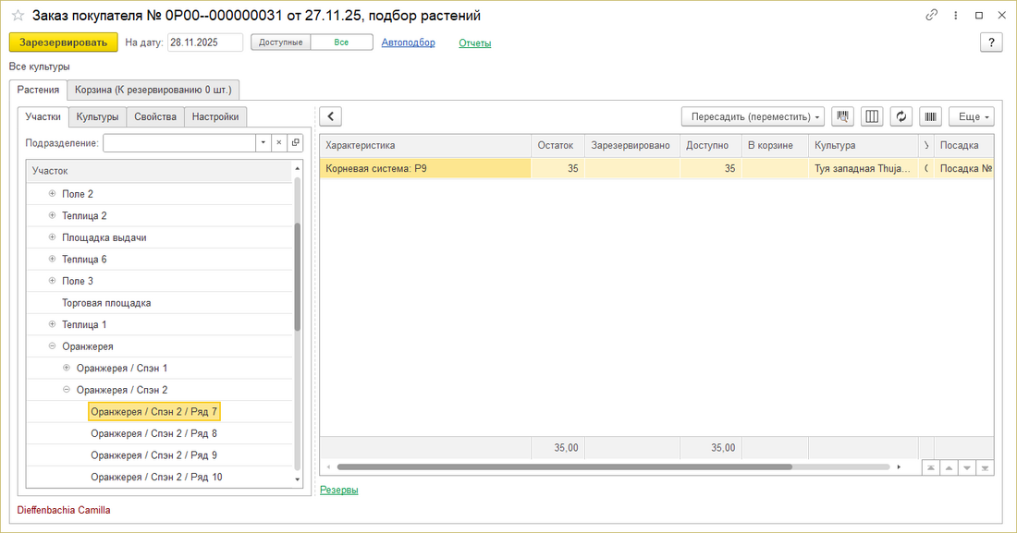Select the Участки tab

click(x=43, y=116)
